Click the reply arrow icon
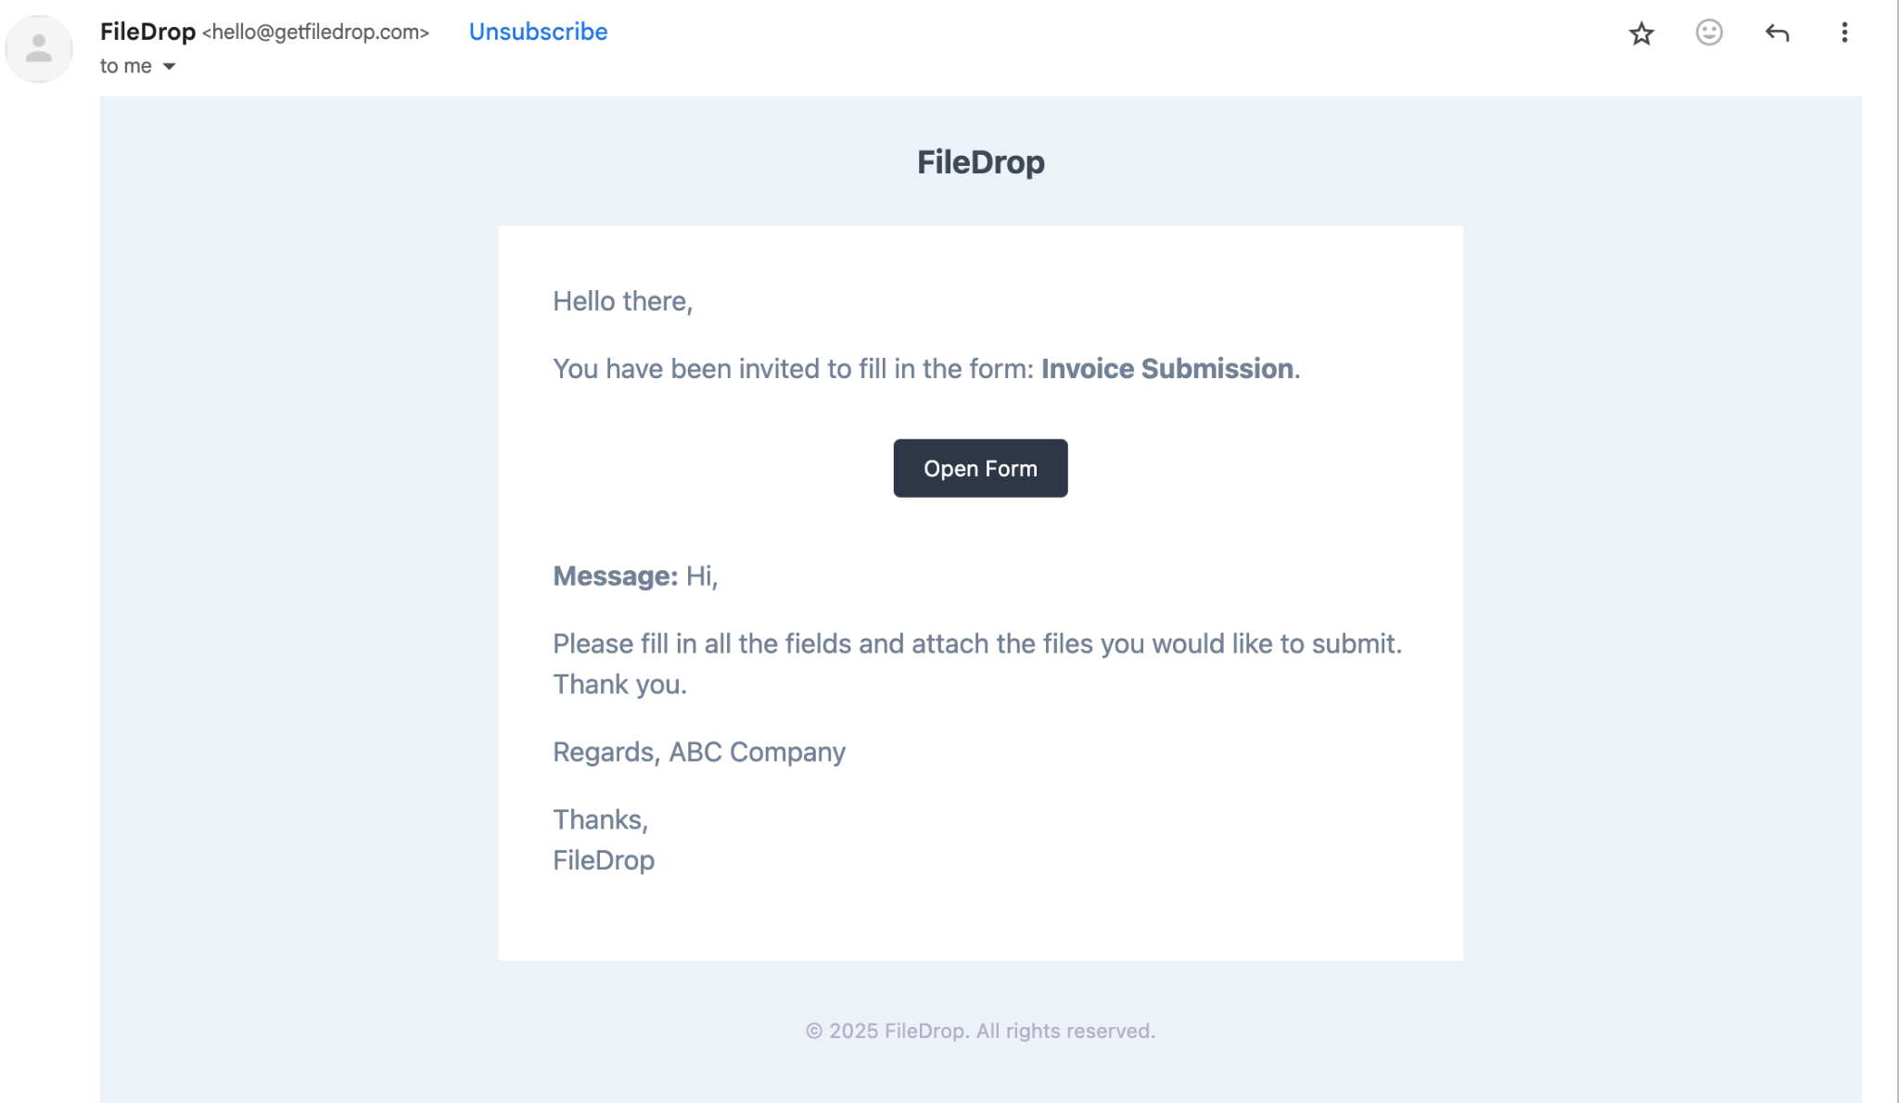This screenshot has width=1899, height=1103. pos(1777,33)
